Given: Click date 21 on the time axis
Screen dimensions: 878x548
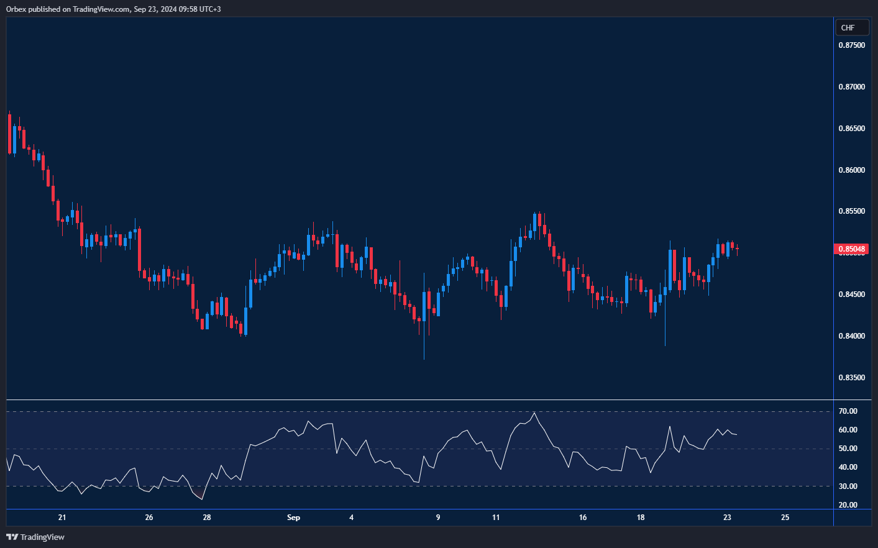Looking at the screenshot, I should point(62,518).
